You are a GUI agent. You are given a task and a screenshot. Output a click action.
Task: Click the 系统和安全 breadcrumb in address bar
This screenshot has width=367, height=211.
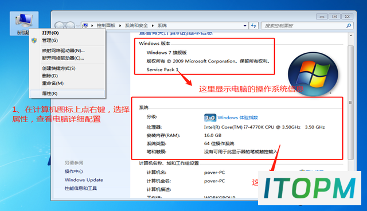pos(136,25)
